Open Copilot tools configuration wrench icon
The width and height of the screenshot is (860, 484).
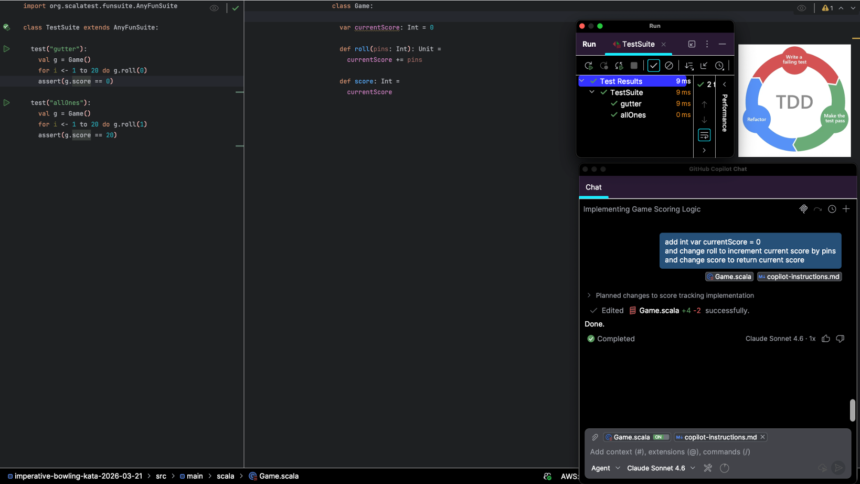[708, 468]
